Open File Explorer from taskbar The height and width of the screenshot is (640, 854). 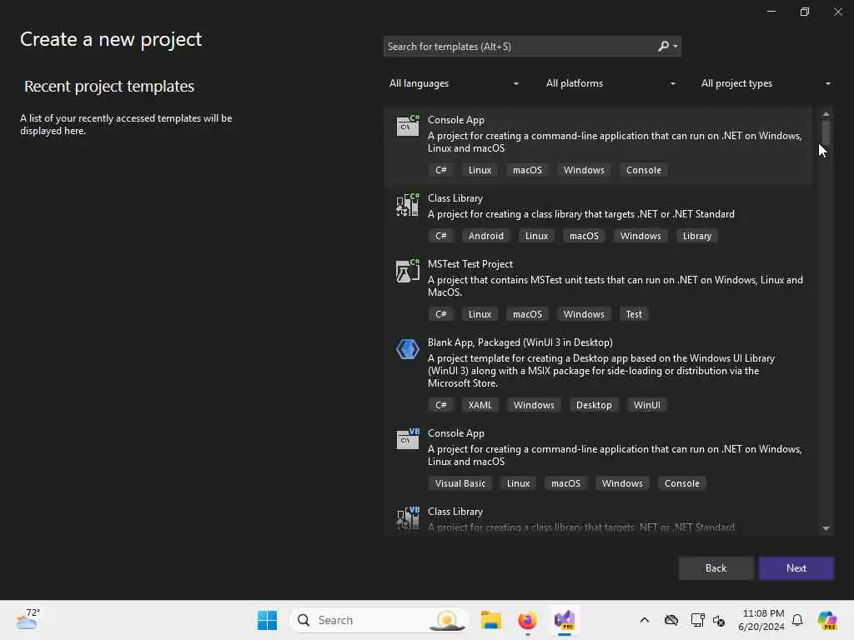490,620
